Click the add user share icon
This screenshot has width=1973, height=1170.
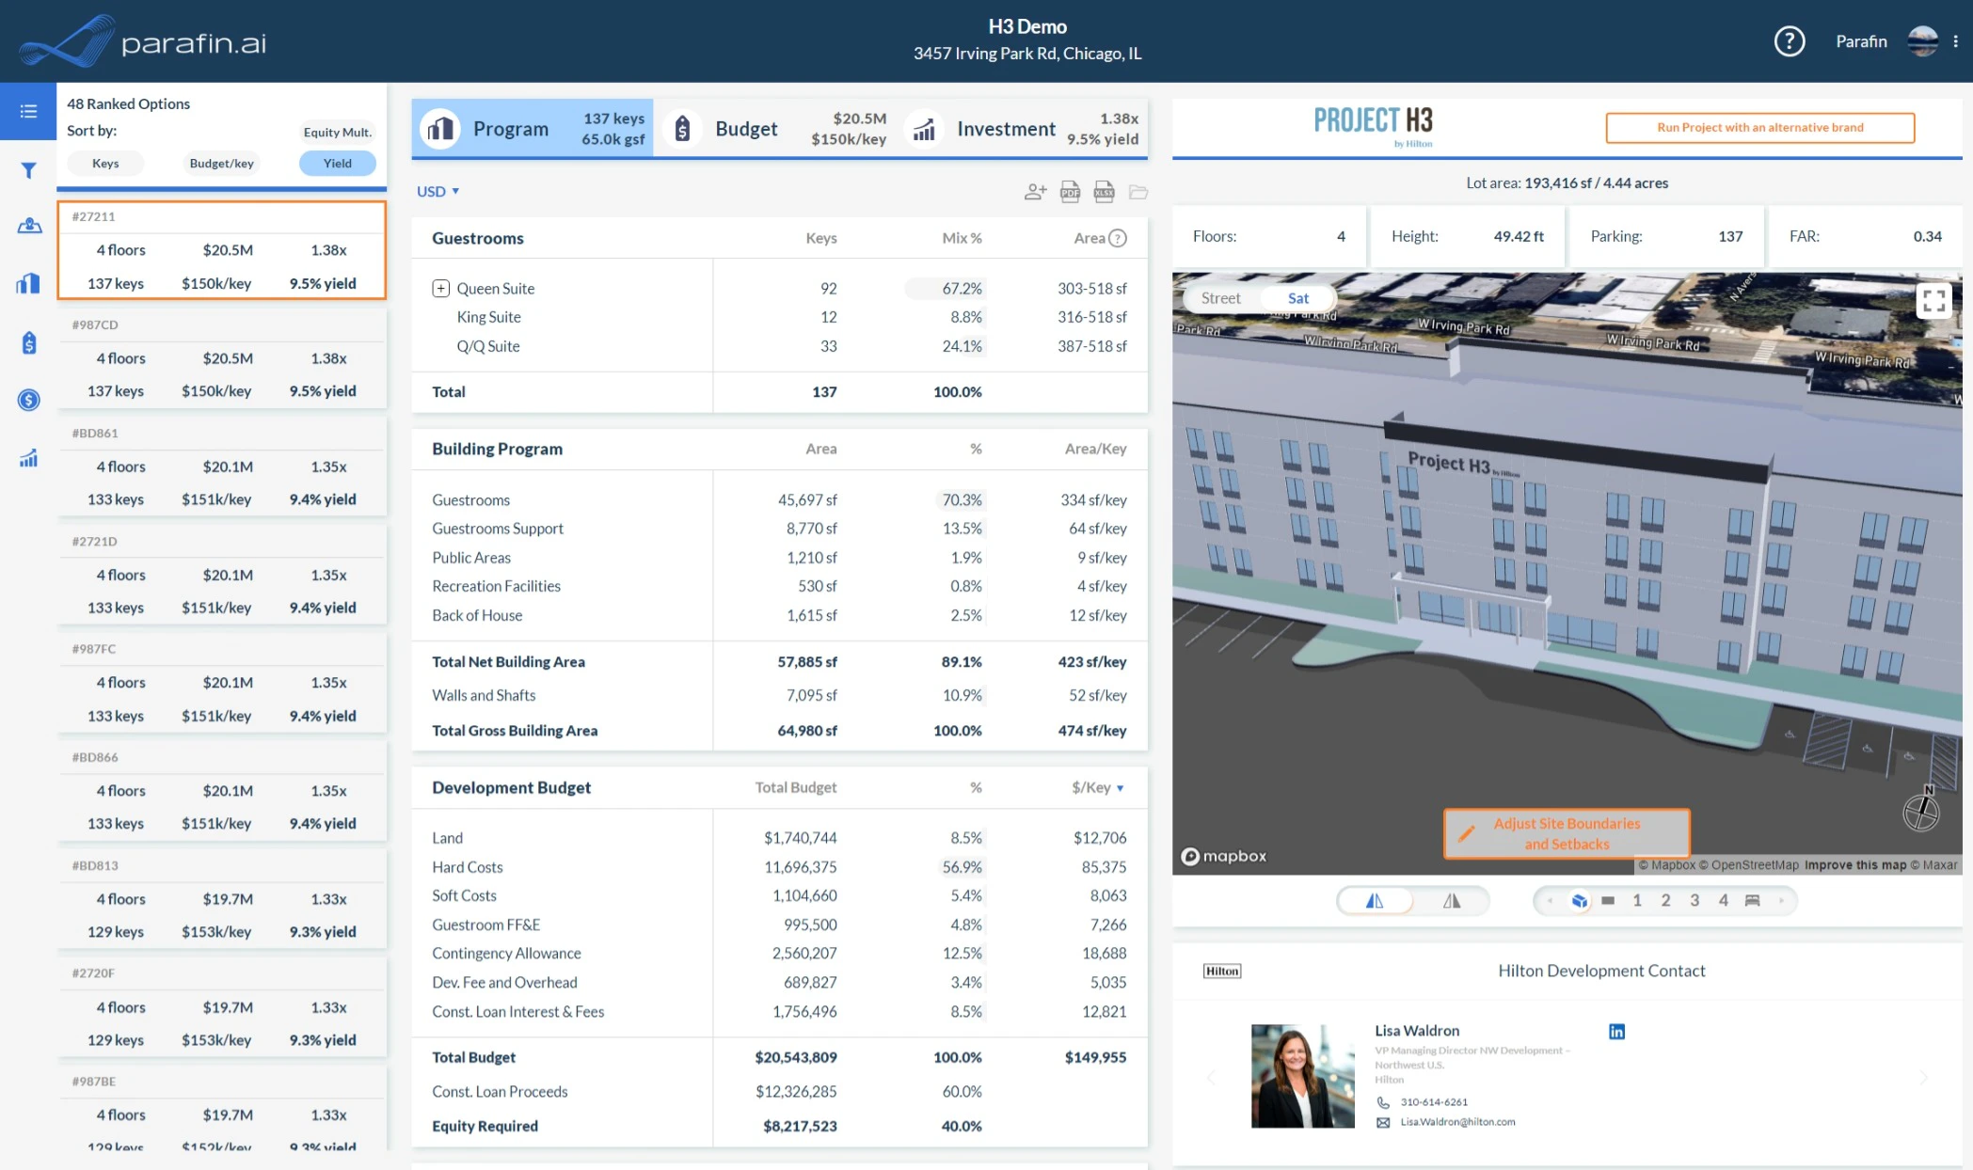pyautogui.click(x=1035, y=192)
